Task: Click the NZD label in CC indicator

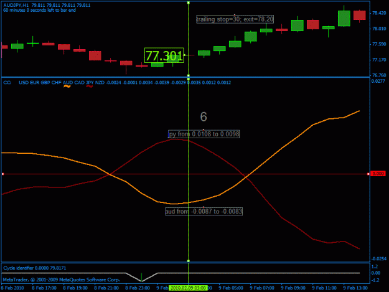Action: click(100, 83)
